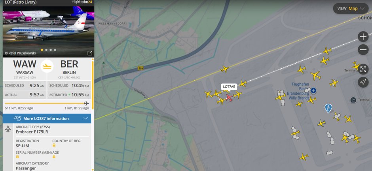The image size is (372, 171).
Task: Select the third photo carousel dot
Action: point(51,50)
